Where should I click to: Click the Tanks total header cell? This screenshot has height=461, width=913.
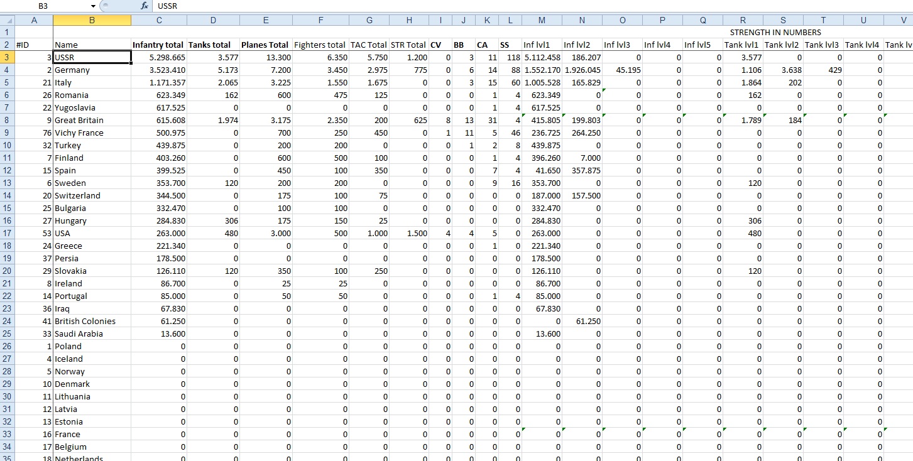coord(213,45)
